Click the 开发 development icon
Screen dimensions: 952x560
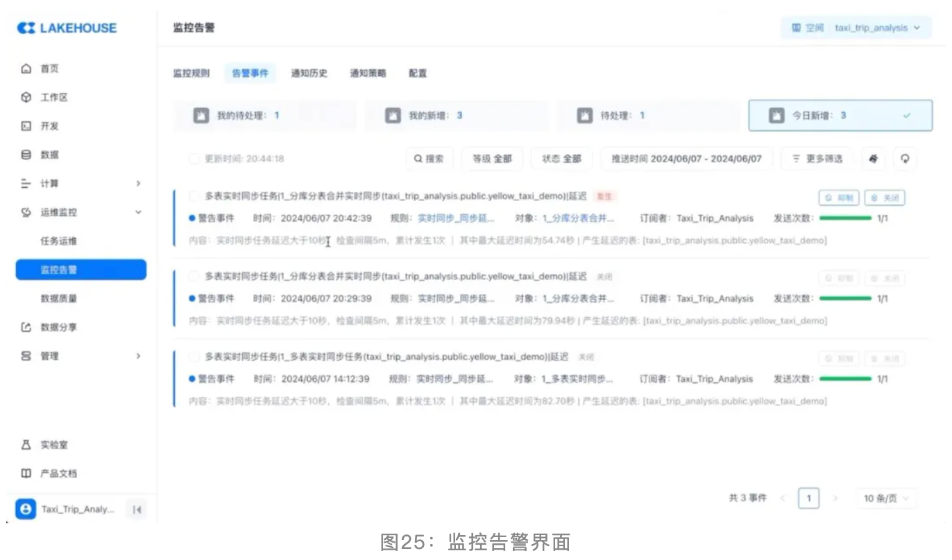[x=26, y=126]
